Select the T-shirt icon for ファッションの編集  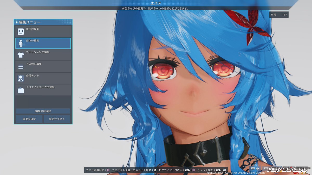pyautogui.click(x=21, y=55)
